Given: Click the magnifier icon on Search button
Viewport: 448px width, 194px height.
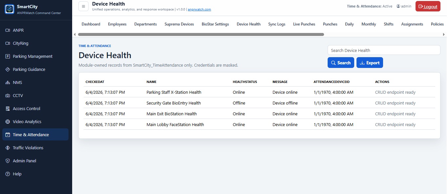Looking at the screenshot, I should click(333, 63).
